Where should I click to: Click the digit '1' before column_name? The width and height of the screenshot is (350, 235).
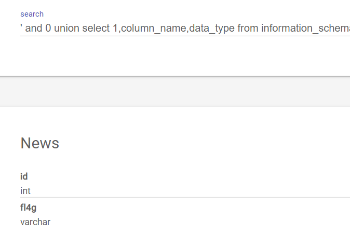click(115, 29)
